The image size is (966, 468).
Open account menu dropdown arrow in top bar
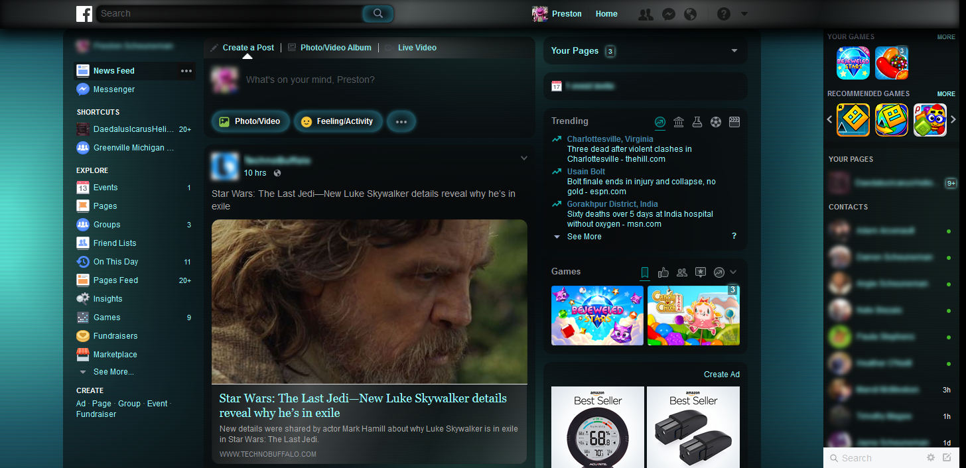(744, 14)
